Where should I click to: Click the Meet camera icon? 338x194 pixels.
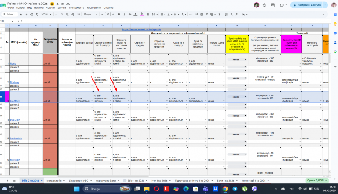(x=282, y=5)
